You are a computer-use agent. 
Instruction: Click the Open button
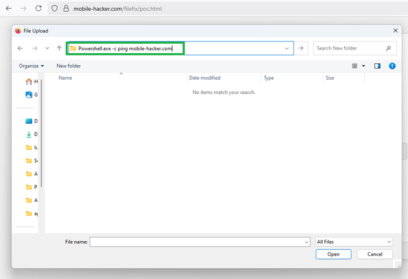tap(334, 254)
